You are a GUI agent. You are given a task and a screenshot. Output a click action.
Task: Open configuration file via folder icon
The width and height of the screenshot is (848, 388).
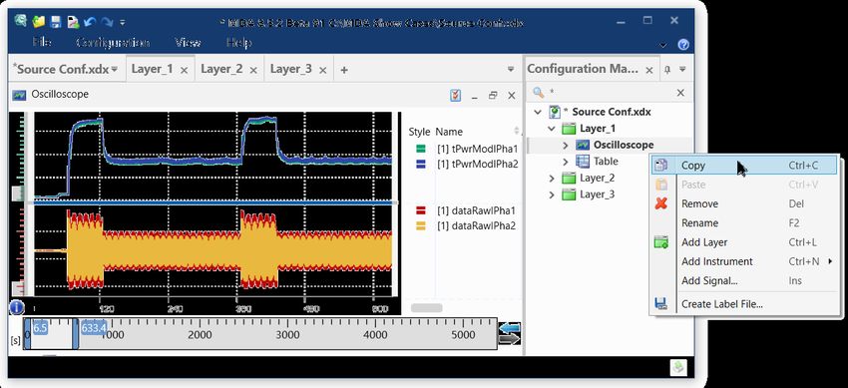point(38,22)
